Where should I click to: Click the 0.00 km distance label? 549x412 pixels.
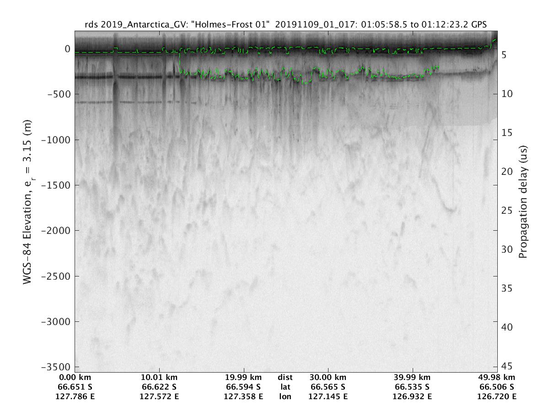[75, 377]
